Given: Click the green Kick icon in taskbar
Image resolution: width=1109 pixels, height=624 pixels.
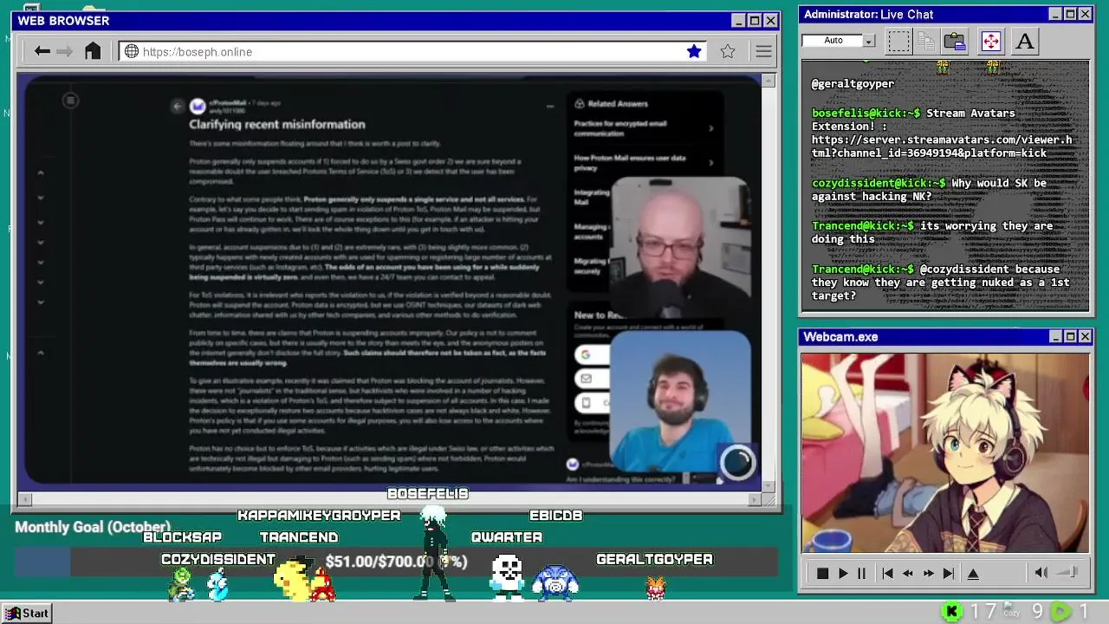Looking at the screenshot, I should click(951, 612).
